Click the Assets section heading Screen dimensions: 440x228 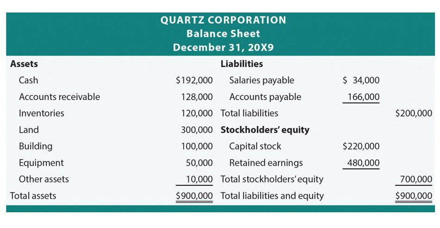coord(24,64)
